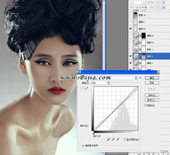Image resolution: width=170 pixels, height=155 pixels.
Task: Open the curves preset dropdown
Action: pyautogui.click(x=136, y=78)
